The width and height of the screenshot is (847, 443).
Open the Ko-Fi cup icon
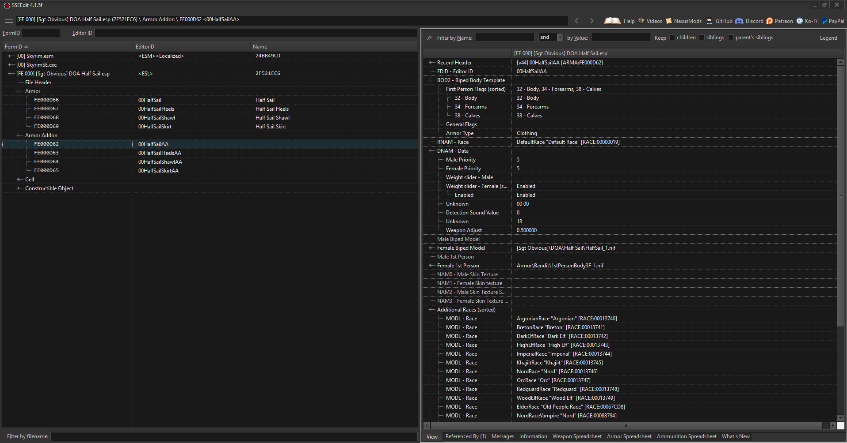[x=800, y=21]
